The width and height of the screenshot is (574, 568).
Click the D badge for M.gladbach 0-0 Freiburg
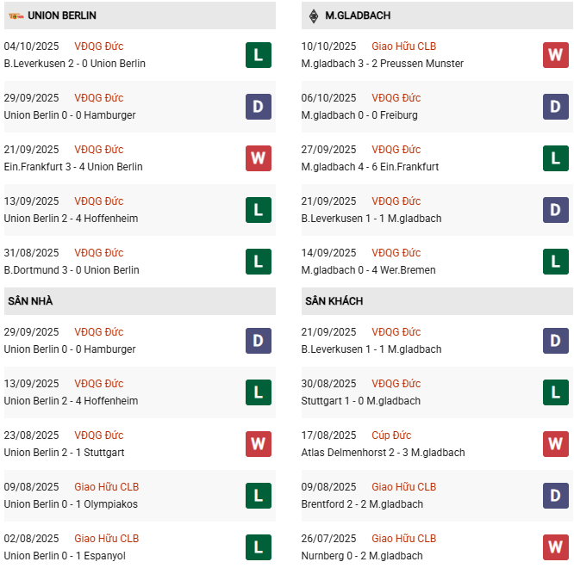pos(555,107)
